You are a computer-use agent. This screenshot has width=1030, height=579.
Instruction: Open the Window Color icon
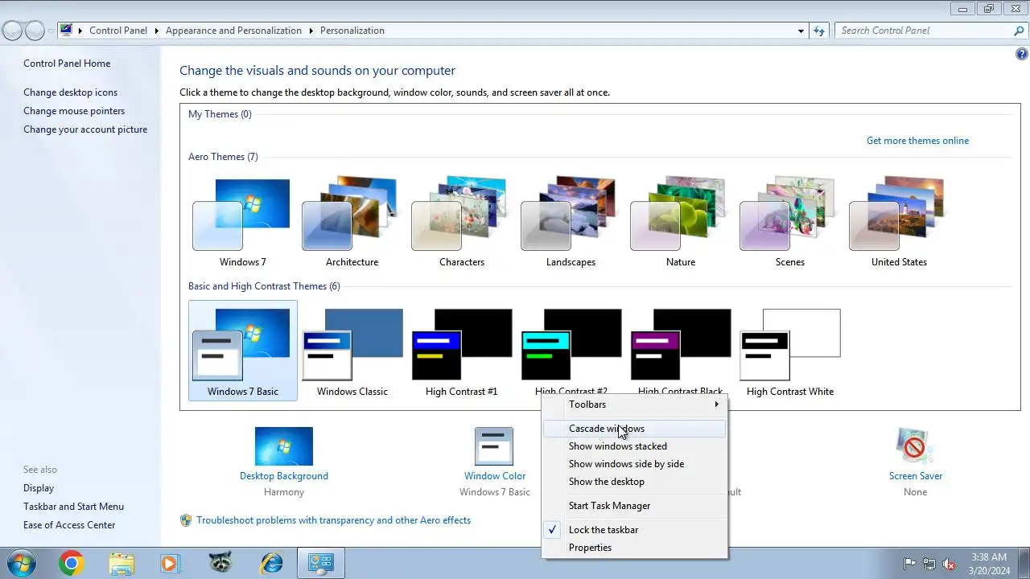[x=494, y=446]
